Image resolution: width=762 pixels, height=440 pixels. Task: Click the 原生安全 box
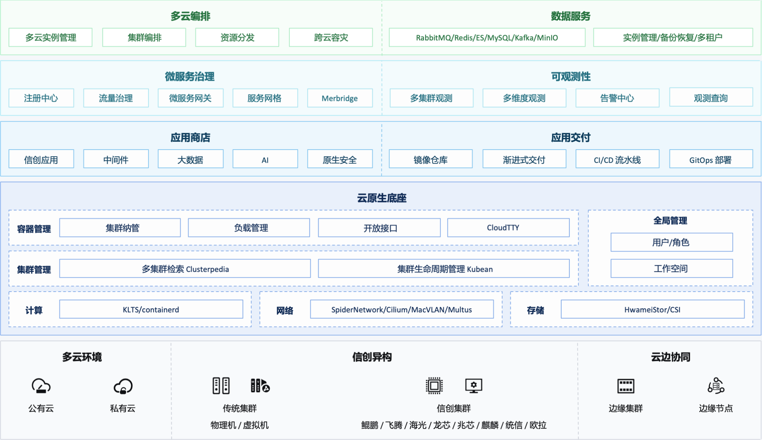pyautogui.click(x=340, y=159)
